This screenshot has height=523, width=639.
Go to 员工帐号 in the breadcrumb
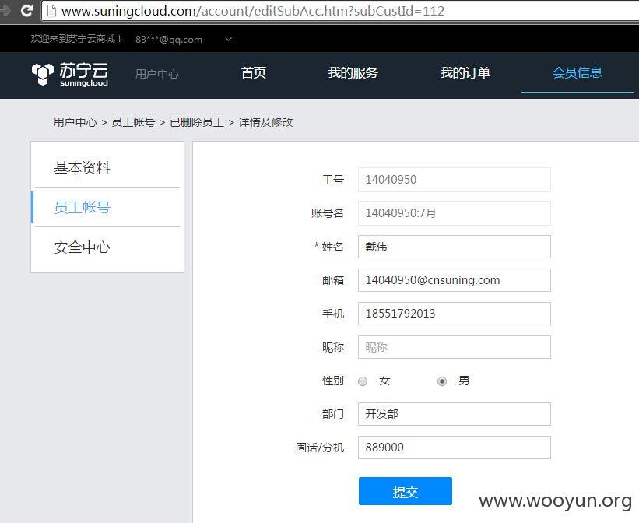coord(133,122)
